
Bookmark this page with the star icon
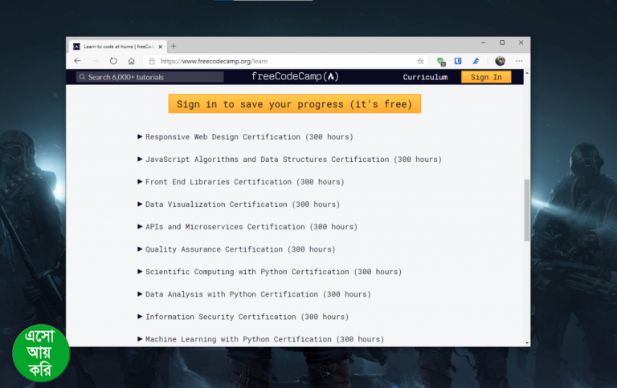pyautogui.click(x=420, y=61)
